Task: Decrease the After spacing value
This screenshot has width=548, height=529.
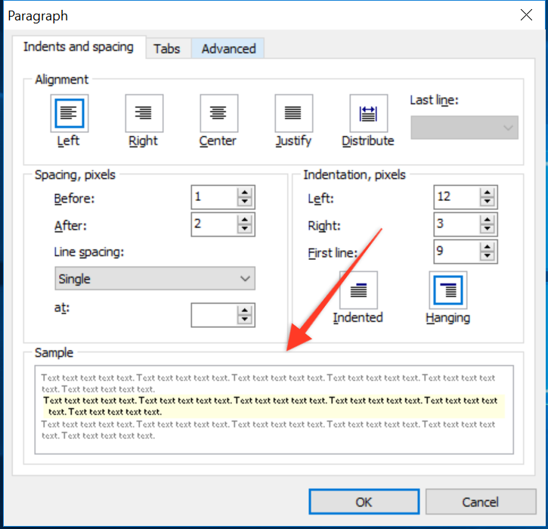Action: click(245, 229)
